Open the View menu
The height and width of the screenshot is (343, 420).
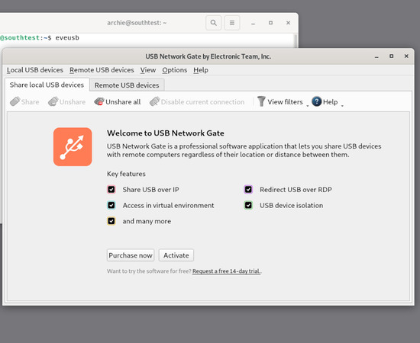point(148,70)
